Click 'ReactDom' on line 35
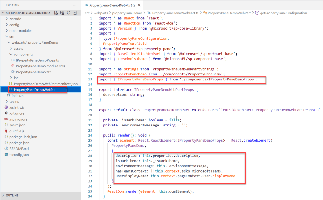The image size is (323, 200). coord(115,191)
